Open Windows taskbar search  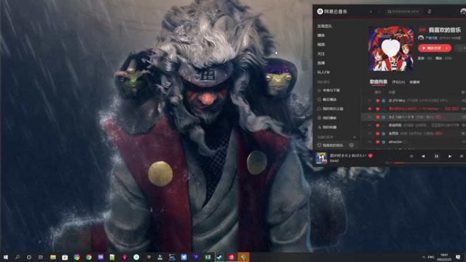click(17, 257)
